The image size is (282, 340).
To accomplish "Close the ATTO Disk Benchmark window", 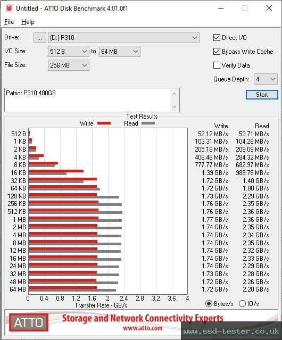I will [269, 8].
